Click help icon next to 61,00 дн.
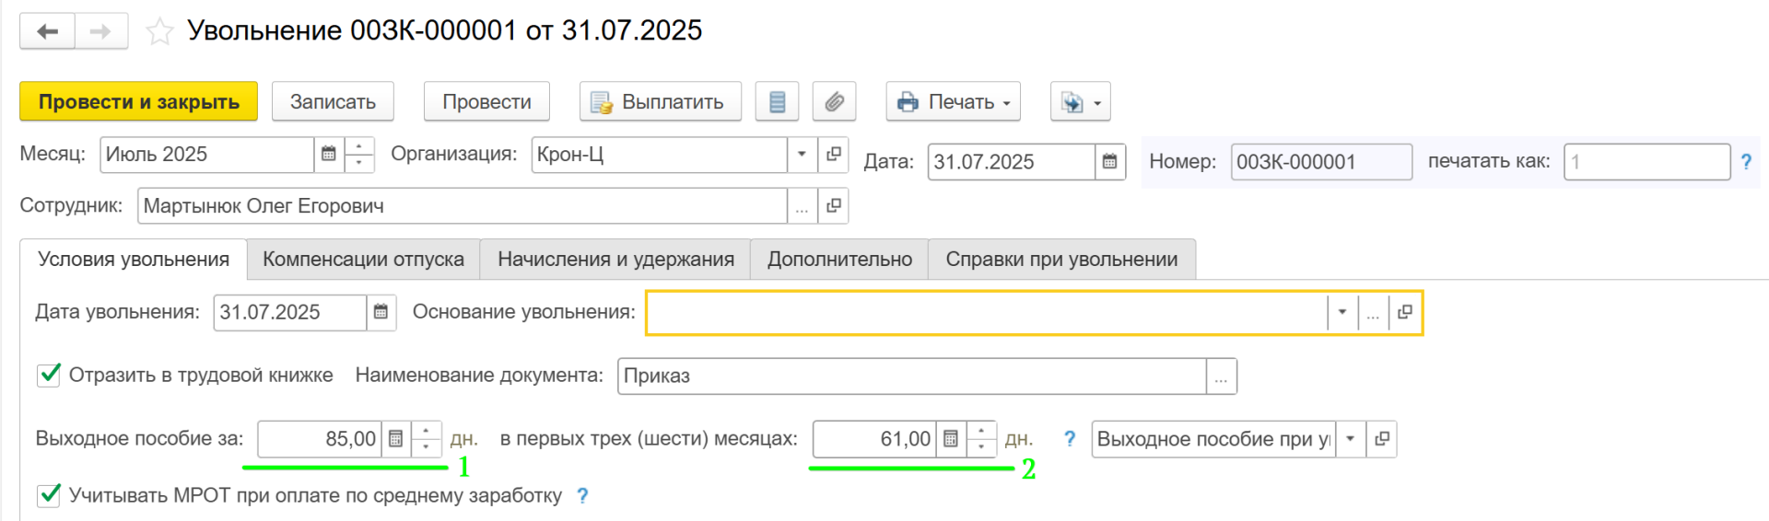 (1069, 439)
